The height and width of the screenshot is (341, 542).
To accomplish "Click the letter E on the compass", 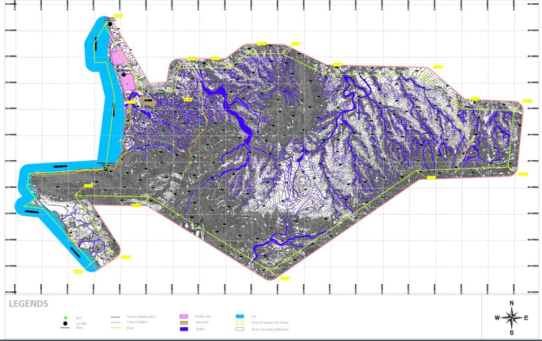I will click(x=526, y=318).
